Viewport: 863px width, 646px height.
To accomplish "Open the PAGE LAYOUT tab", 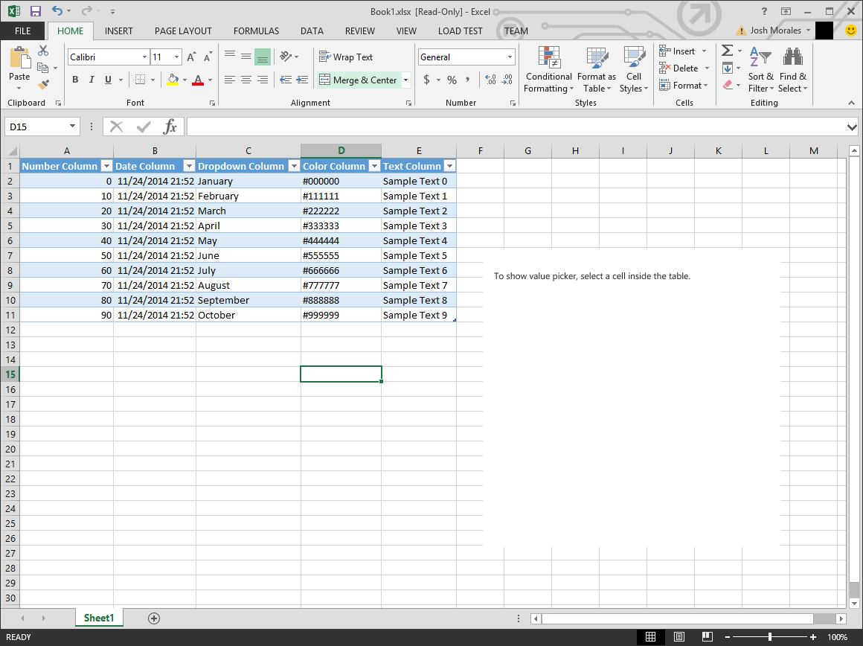I will [183, 31].
